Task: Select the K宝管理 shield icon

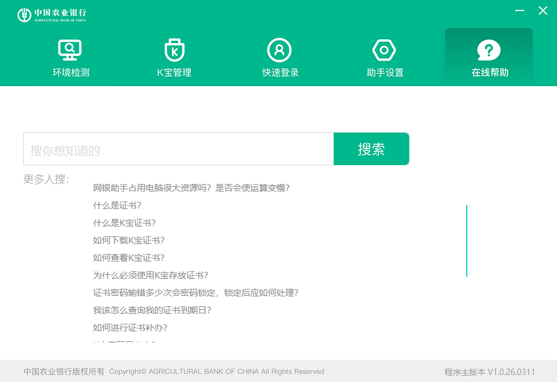Action: [x=175, y=50]
